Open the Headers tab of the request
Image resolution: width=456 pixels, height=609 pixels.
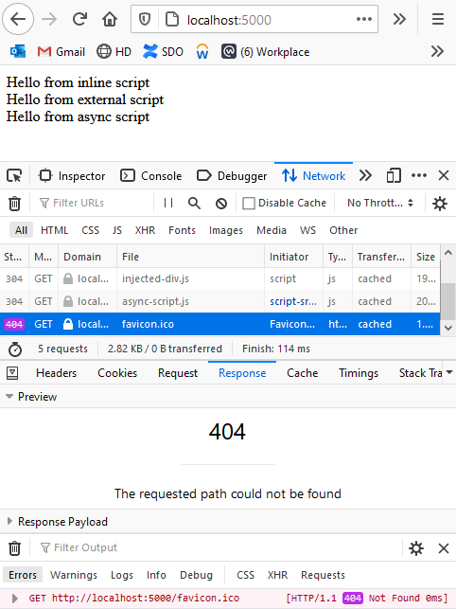point(56,373)
